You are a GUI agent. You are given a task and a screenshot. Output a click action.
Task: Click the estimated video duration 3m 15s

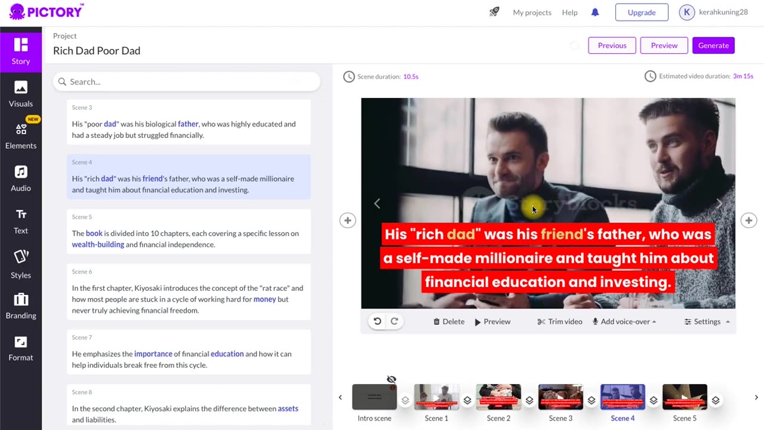(x=743, y=76)
